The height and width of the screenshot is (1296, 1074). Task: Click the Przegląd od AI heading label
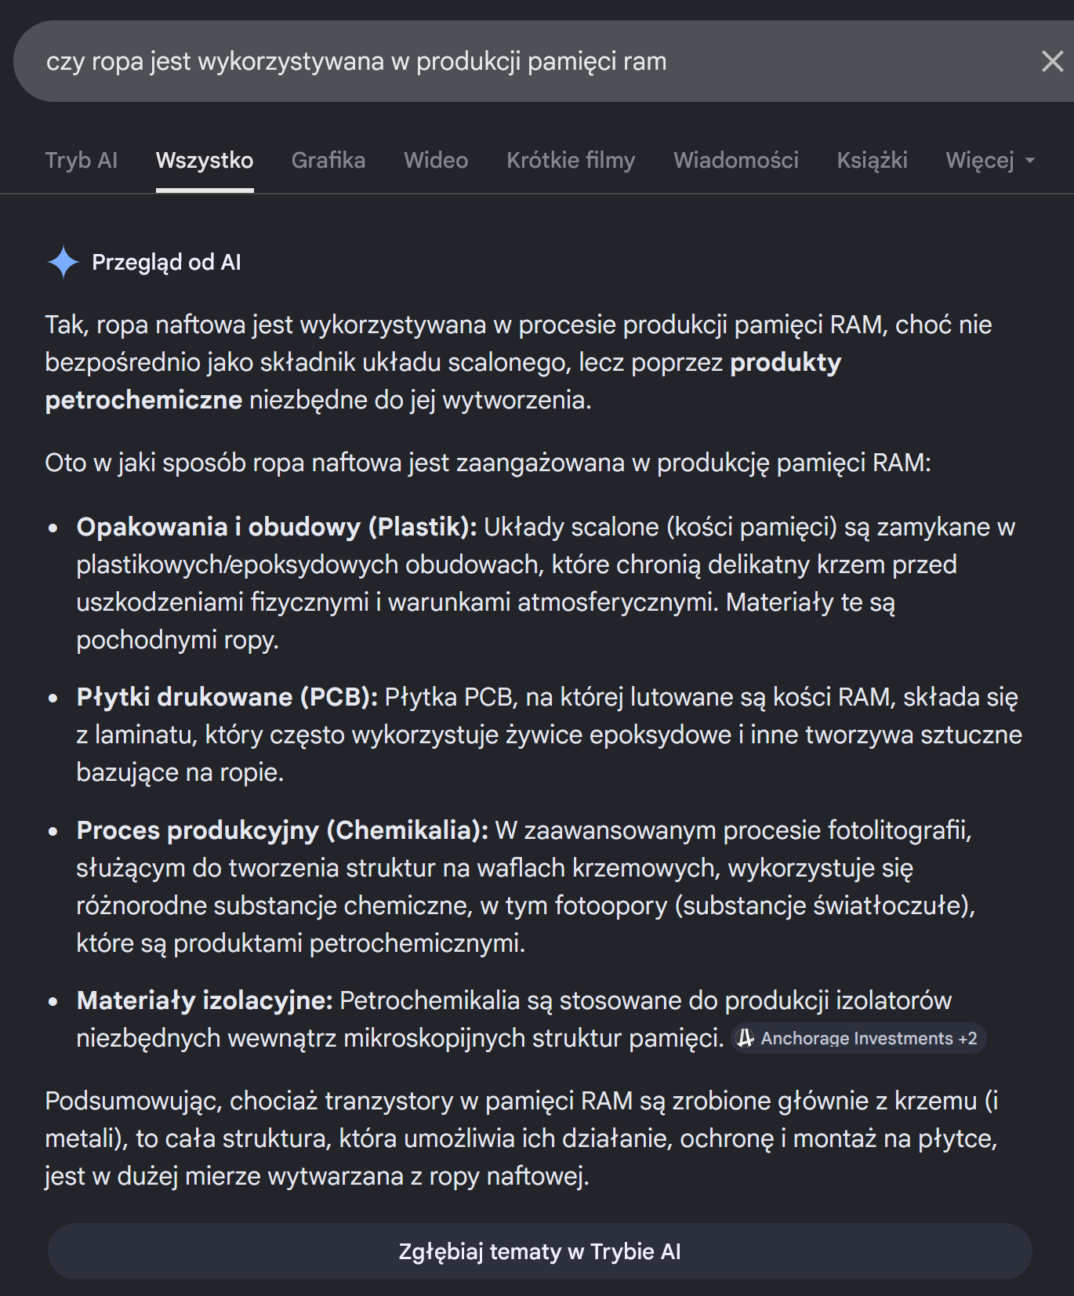click(x=166, y=262)
